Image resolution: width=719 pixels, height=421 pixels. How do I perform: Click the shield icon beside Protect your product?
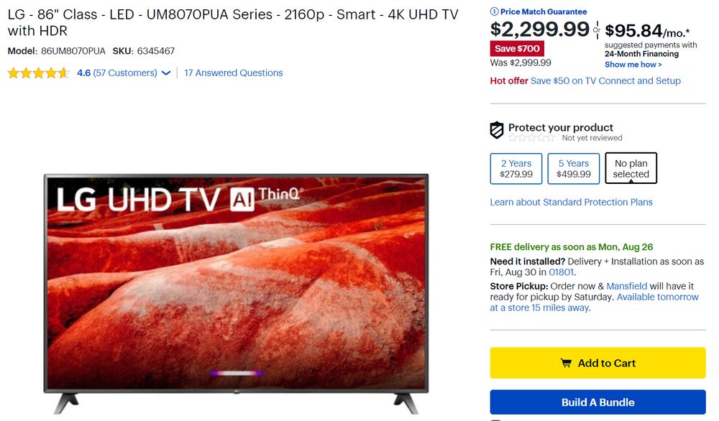(497, 130)
